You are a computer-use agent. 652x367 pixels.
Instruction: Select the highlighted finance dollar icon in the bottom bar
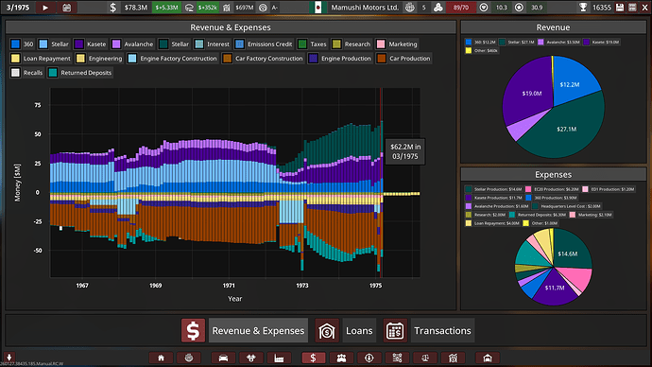[x=313, y=358]
